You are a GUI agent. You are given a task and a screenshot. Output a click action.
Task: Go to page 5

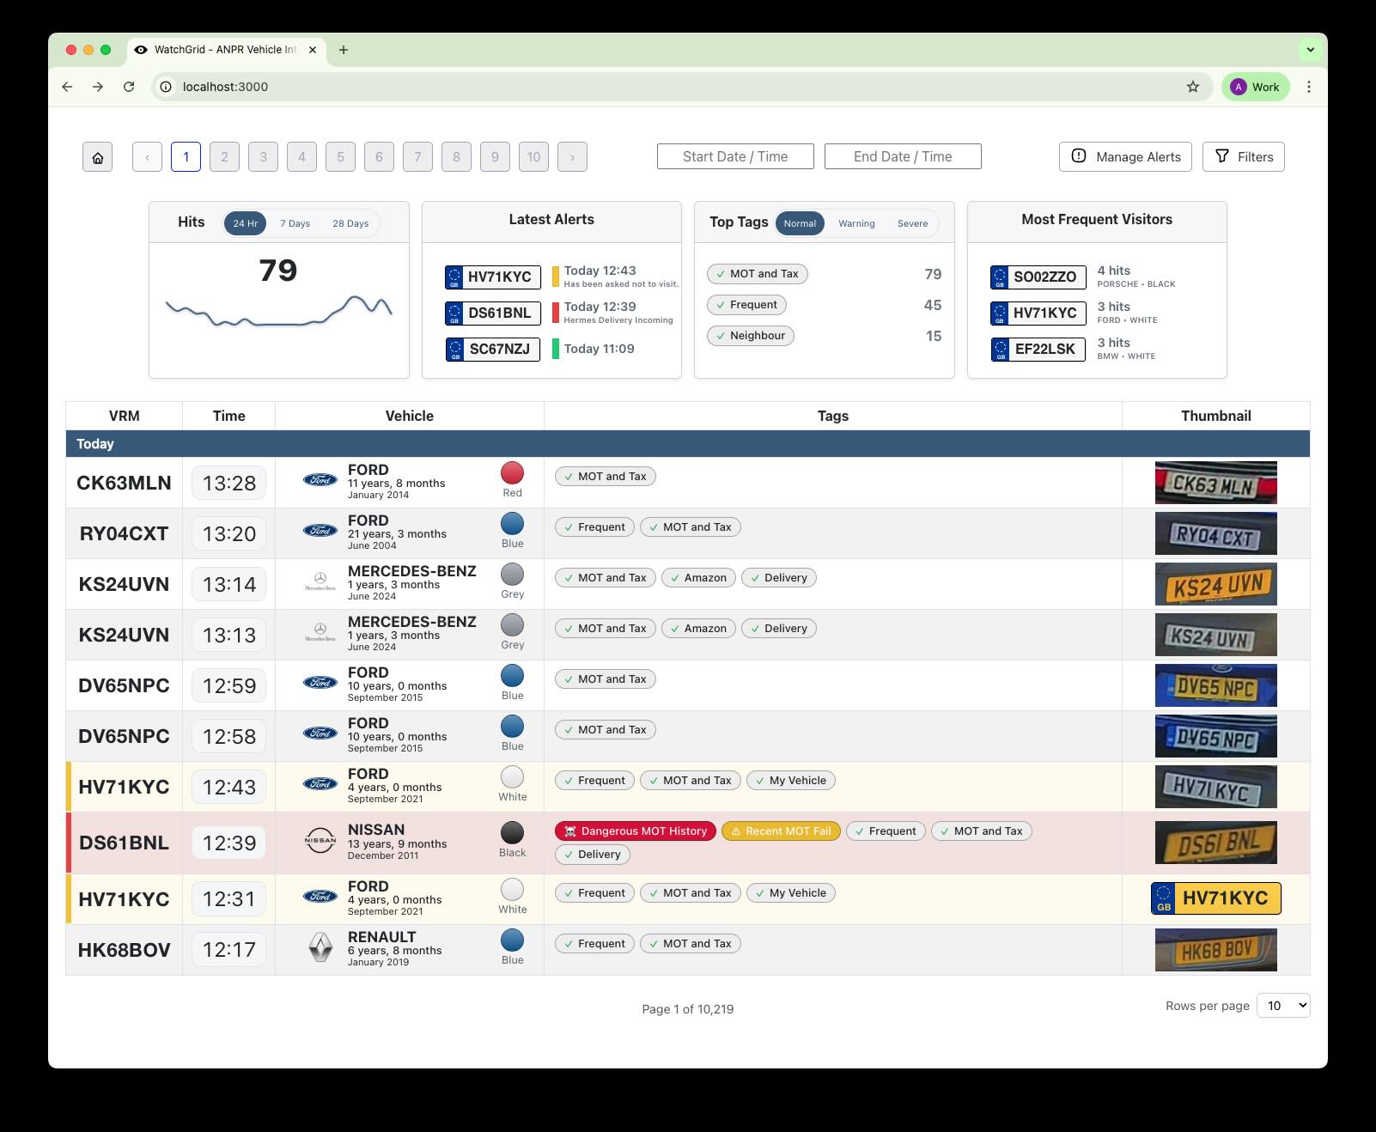point(340,157)
